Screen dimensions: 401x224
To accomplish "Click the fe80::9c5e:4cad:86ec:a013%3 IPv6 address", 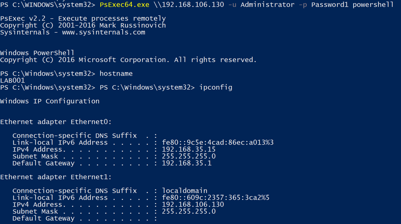I will click(218, 142).
